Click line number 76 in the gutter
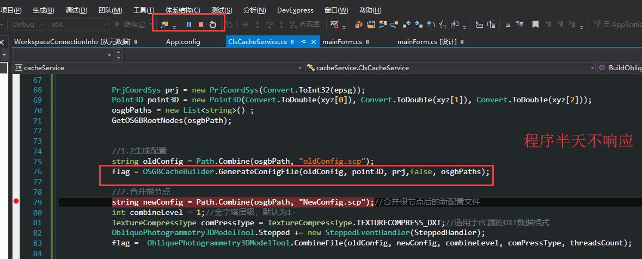 pyautogui.click(x=37, y=172)
